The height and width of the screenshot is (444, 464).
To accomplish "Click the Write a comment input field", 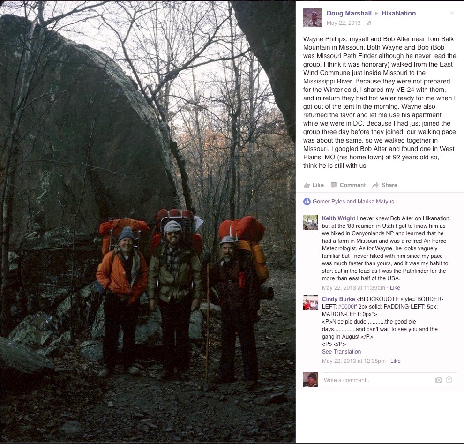I will (388, 380).
